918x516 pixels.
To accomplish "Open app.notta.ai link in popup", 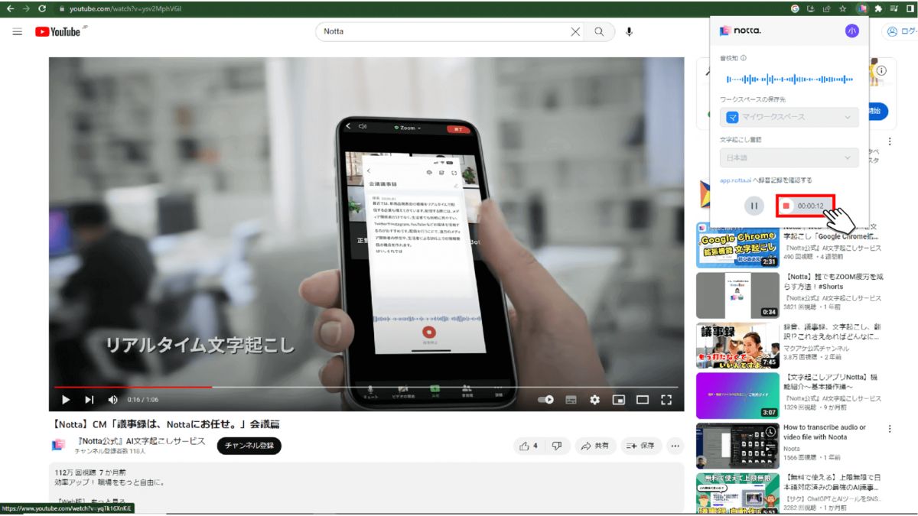I will pos(735,180).
